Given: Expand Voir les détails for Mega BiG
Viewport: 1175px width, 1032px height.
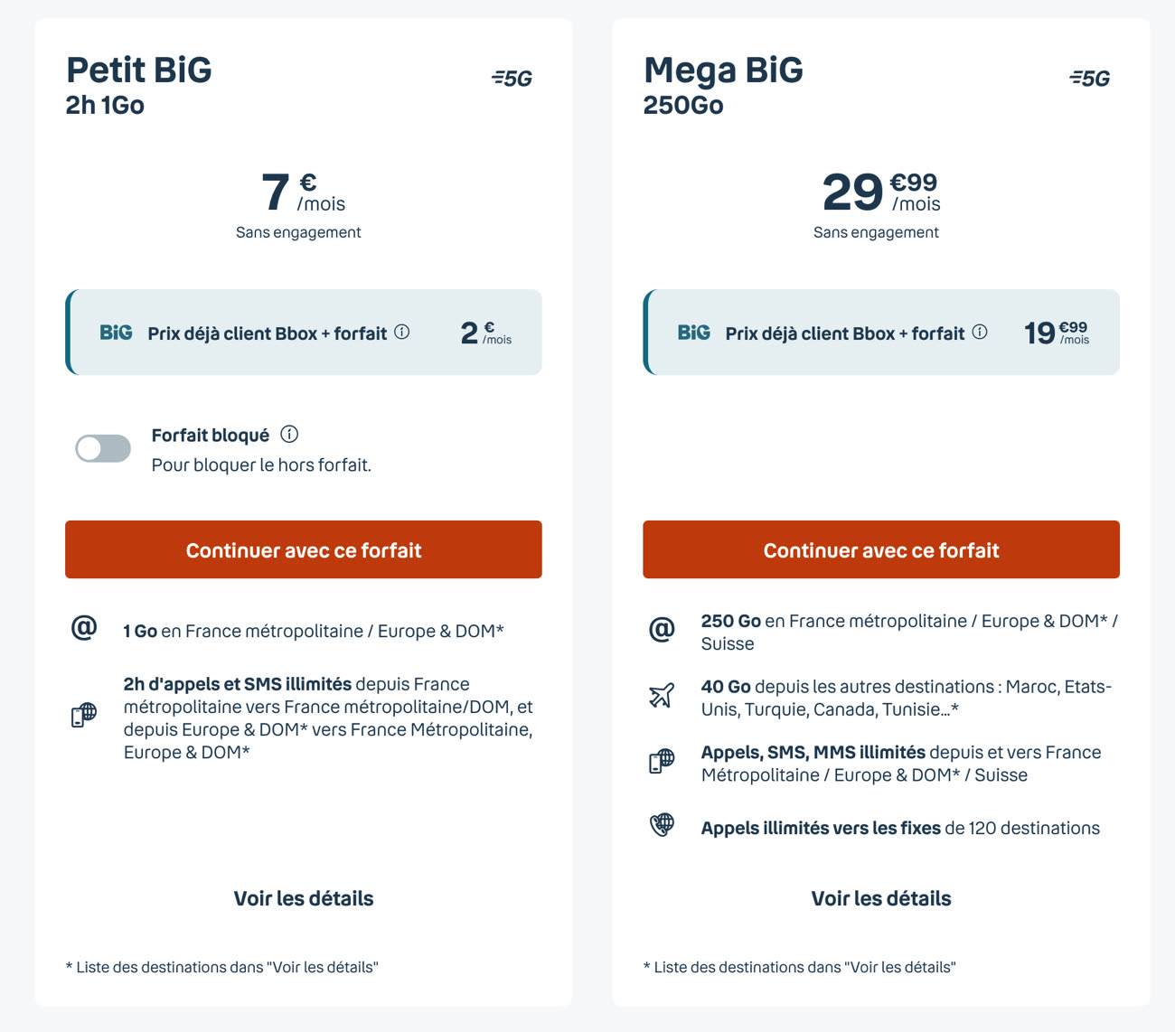Looking at the screenshot, I should pyautogui.click(x=881, y=898).
